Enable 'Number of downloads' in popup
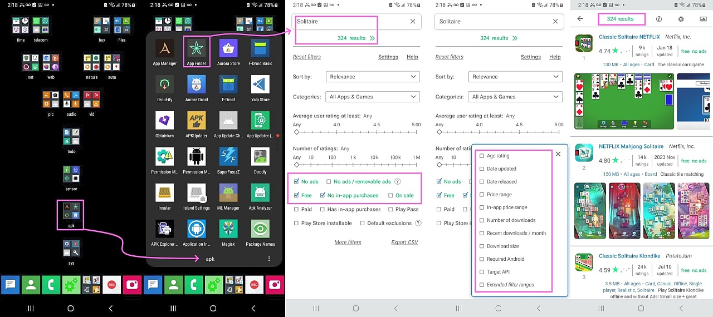Viewport: 713px width, 317px height. pos(482,220)
